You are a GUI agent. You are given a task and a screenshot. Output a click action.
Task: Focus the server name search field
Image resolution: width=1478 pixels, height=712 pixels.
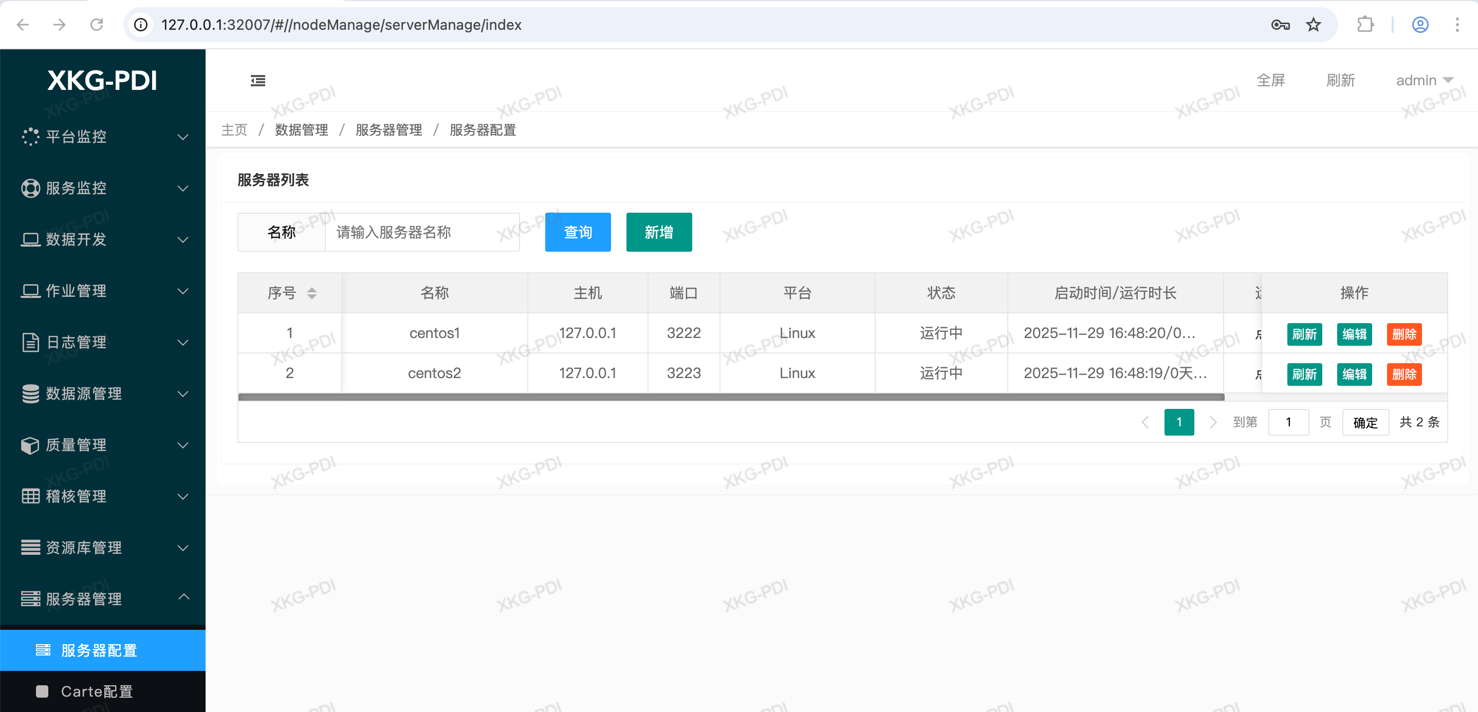[421, 232]
